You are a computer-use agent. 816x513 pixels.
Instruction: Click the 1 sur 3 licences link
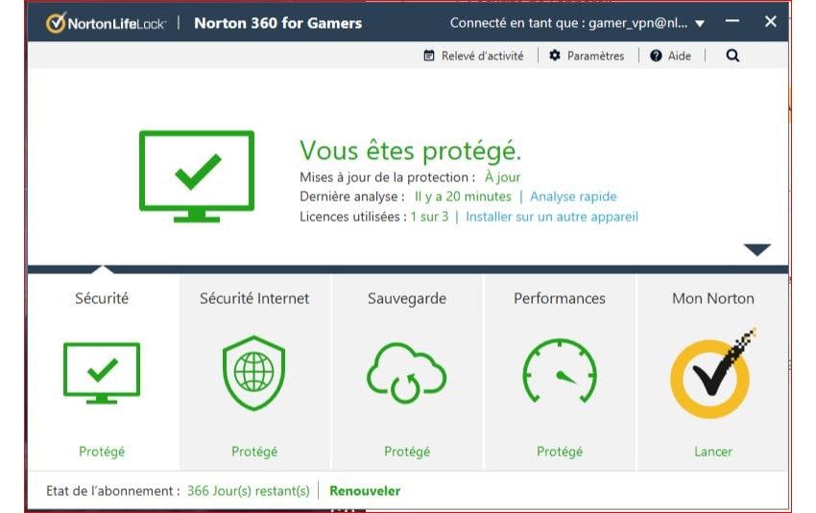tap(429, 217)
